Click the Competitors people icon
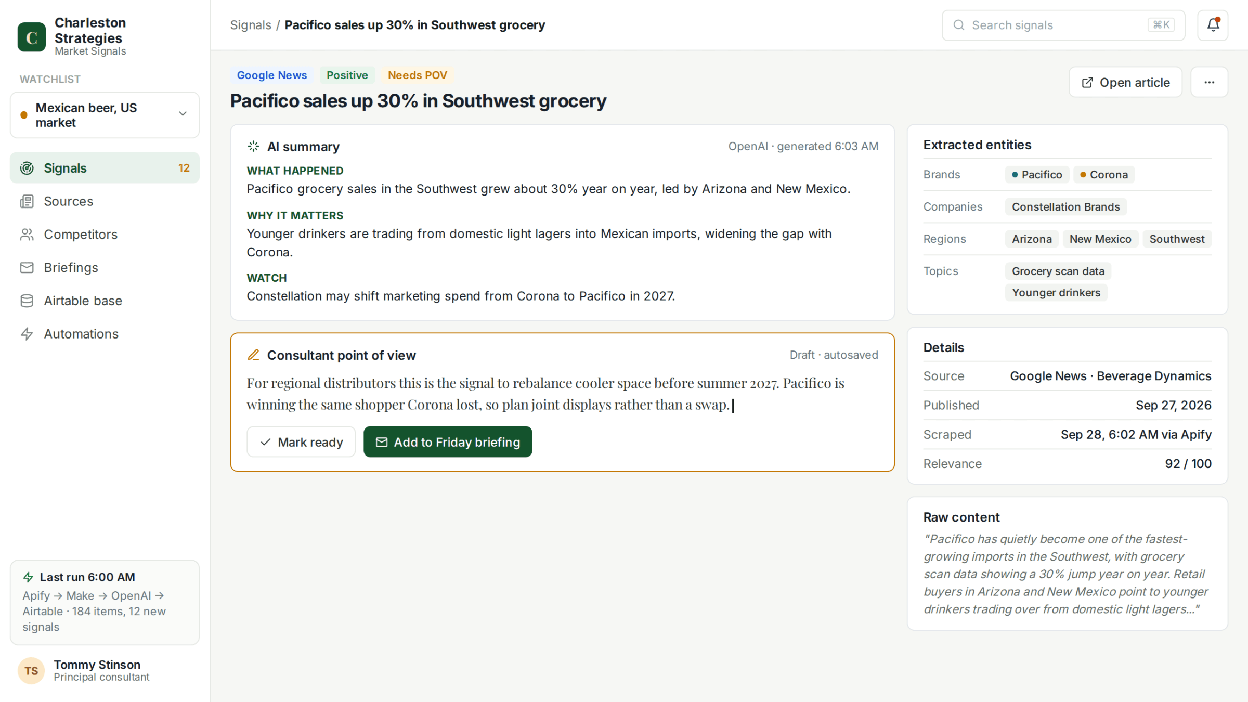 (x=27, y=235)
